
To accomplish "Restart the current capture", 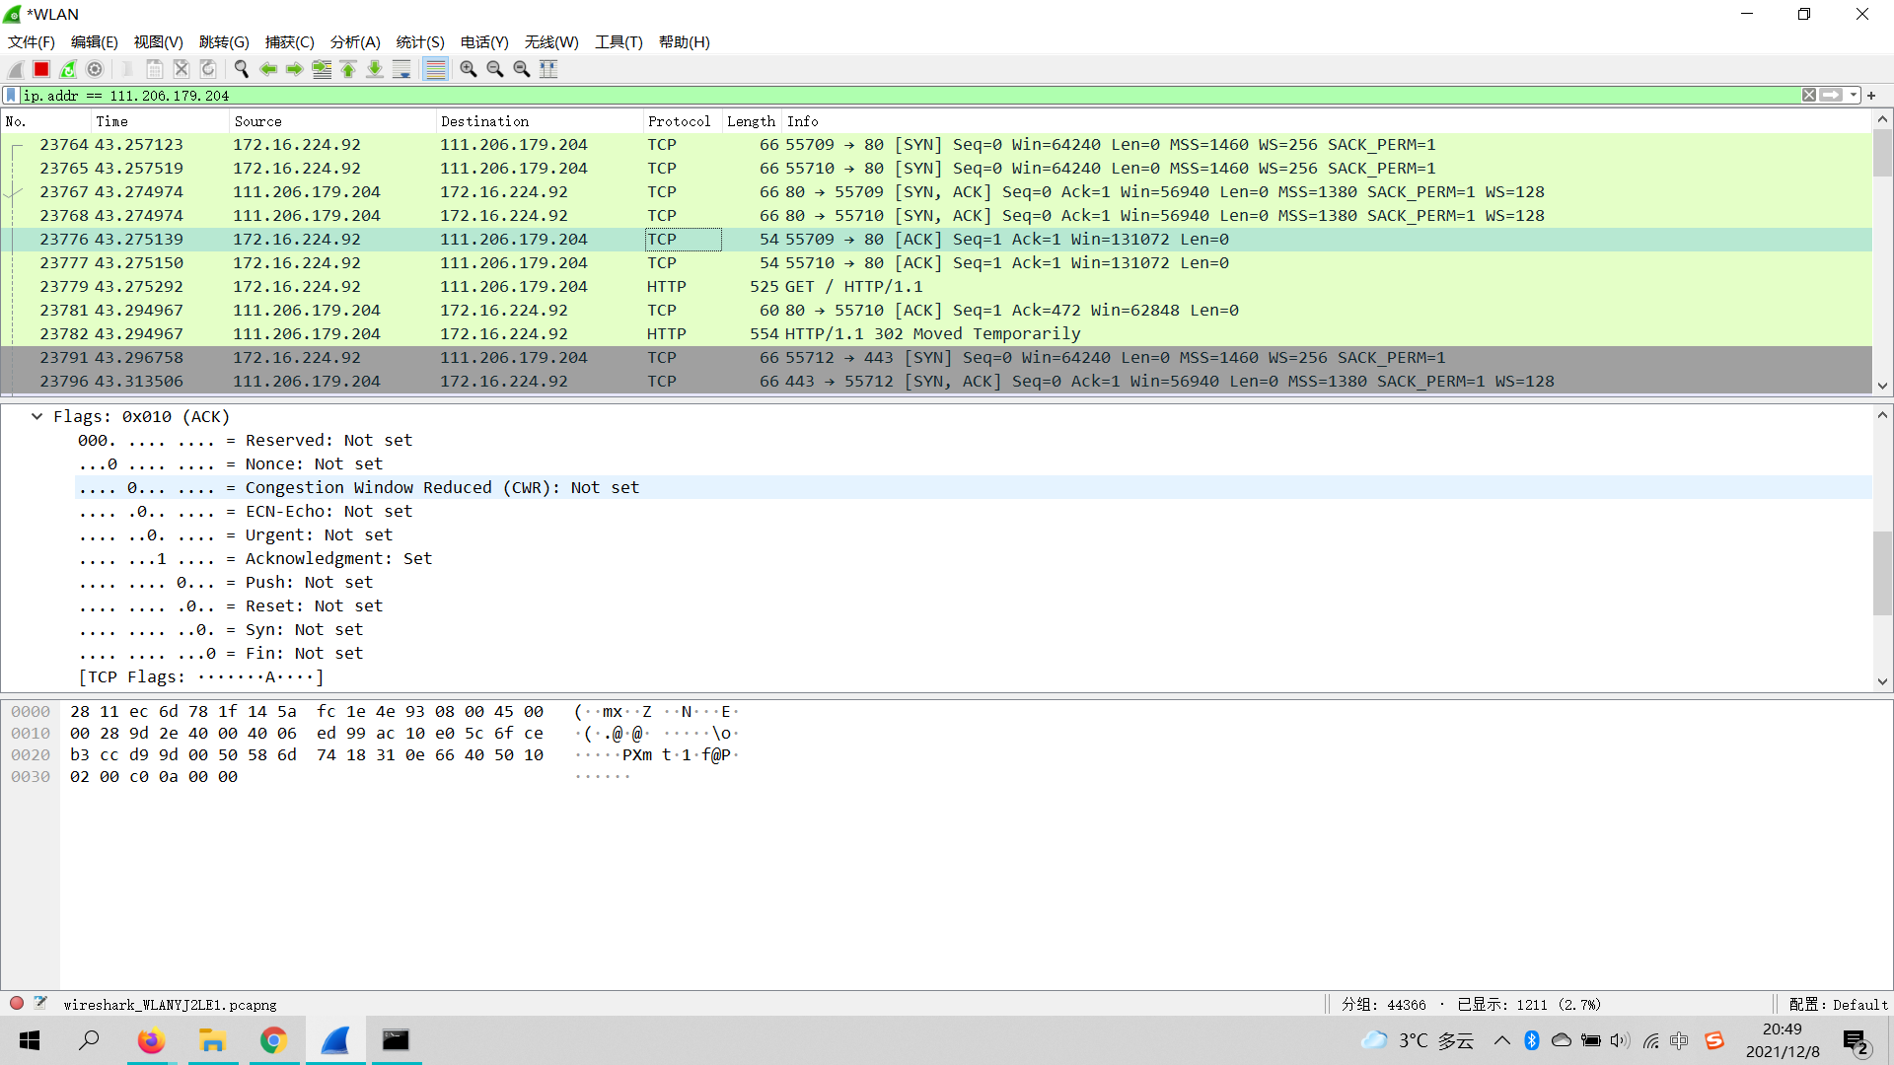I will coord(68,69).
